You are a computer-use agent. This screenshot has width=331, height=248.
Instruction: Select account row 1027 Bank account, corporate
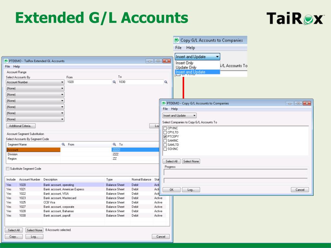(x=85, y=207)
